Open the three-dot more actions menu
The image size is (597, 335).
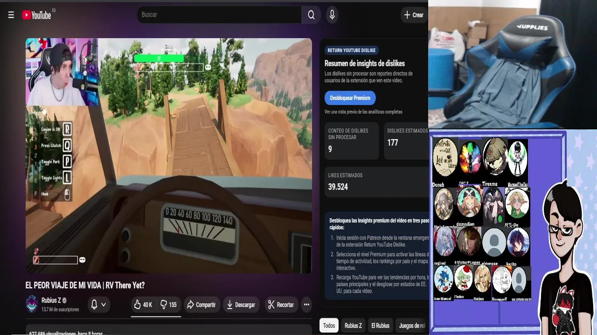point(306,305)
